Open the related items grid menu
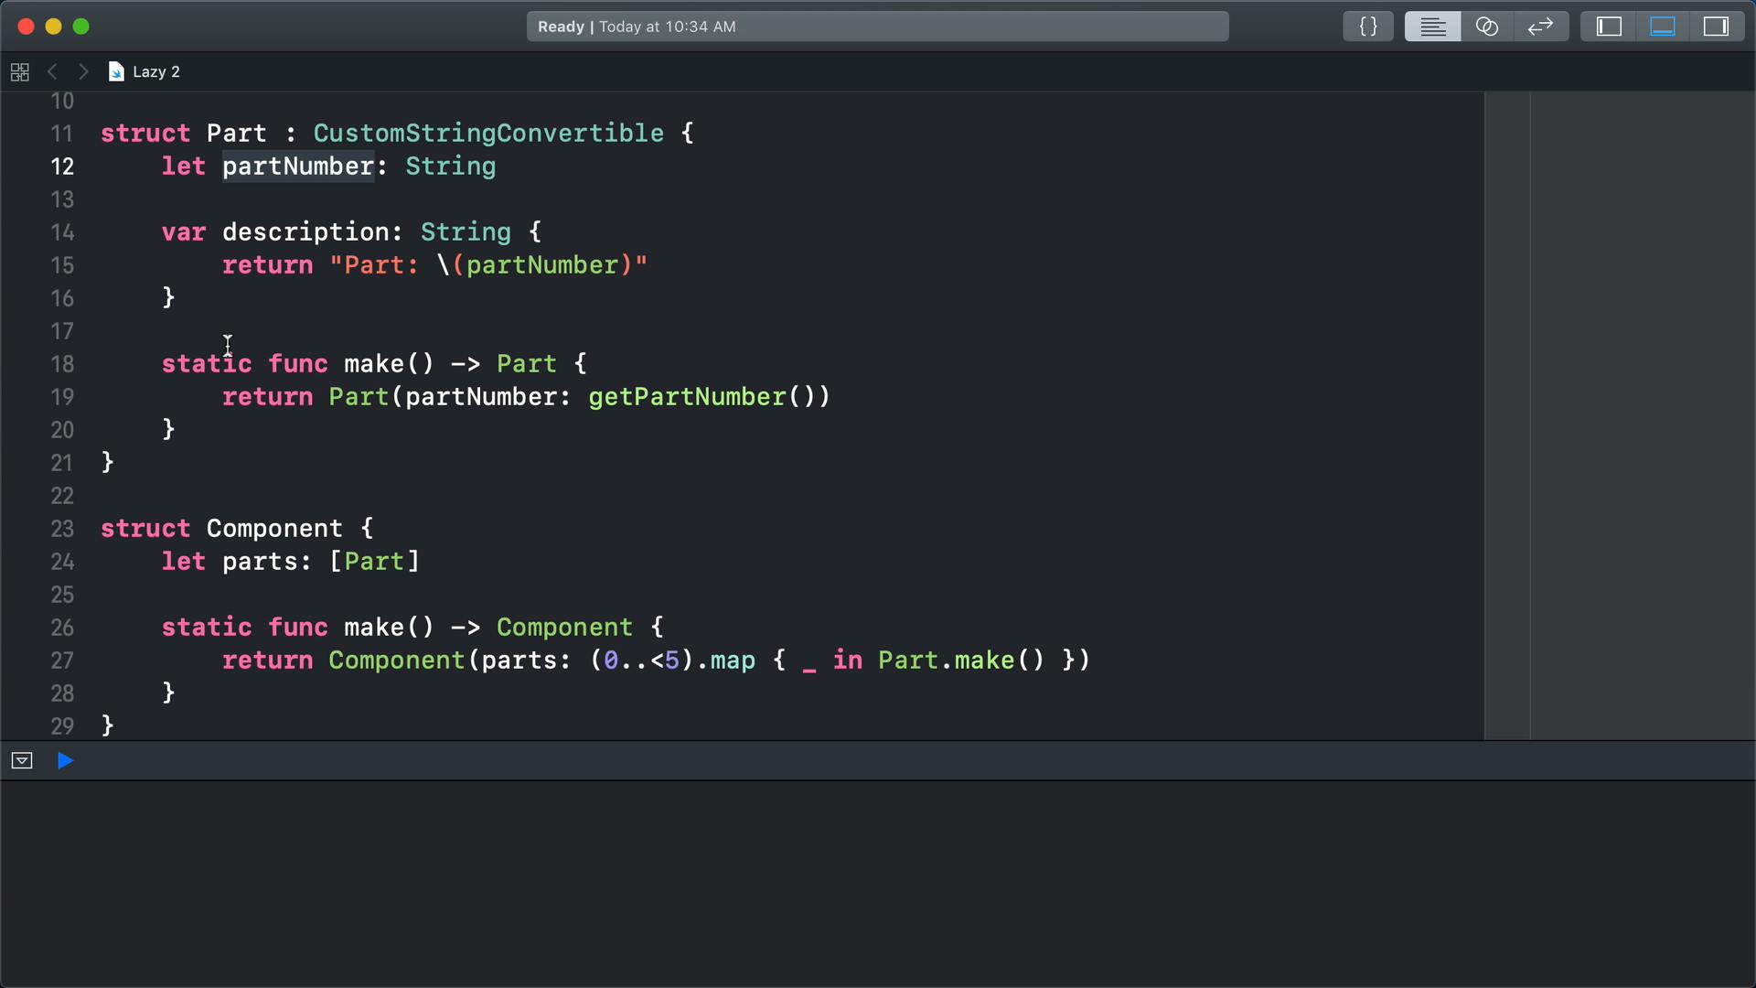This screenshot has height=988, width=1756. tap(20, 71)
